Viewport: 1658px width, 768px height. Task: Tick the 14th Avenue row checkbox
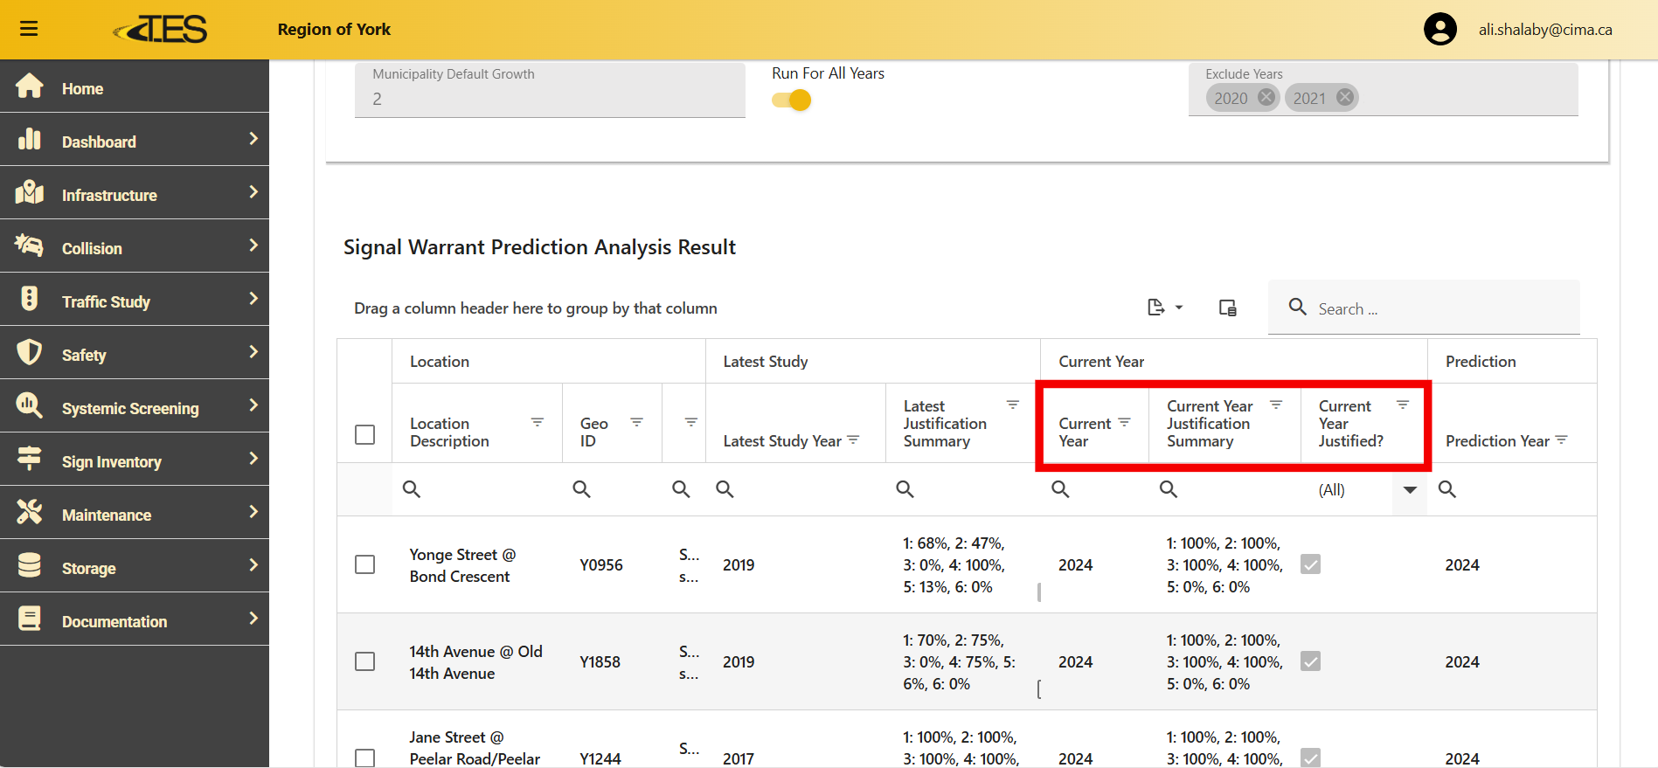click(x=365, y=661)
